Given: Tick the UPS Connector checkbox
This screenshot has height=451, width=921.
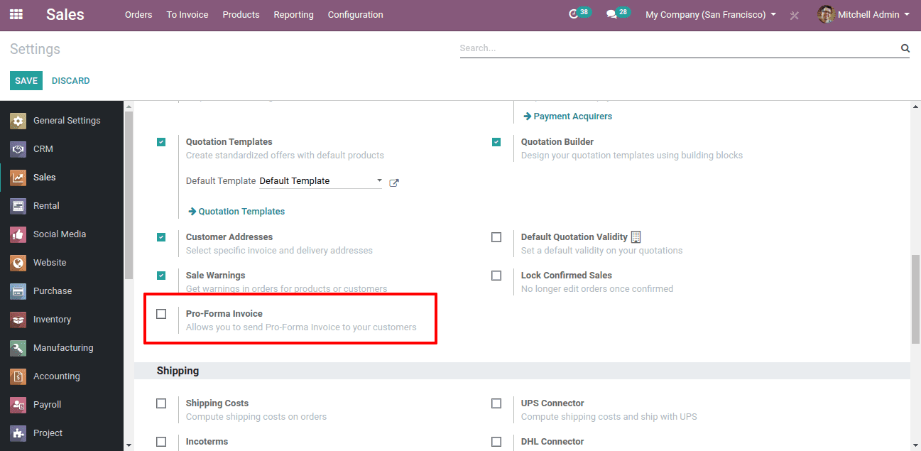Looking at the screenshot, I should pyautogui.click(x=496, y=403).
